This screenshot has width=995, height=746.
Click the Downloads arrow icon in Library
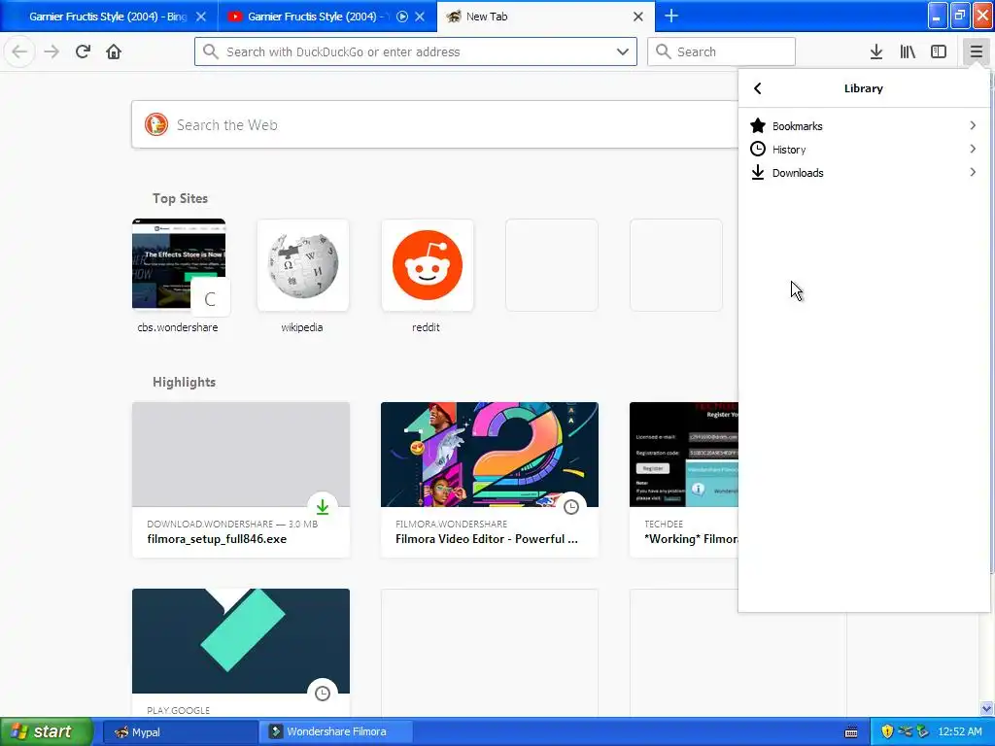758,173
